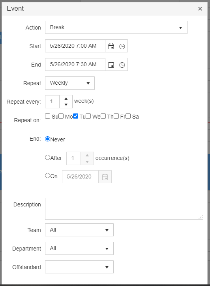This screenshot has height=286, width=210.
Task: Click inside the Description text area
Action: pos(124,209)
